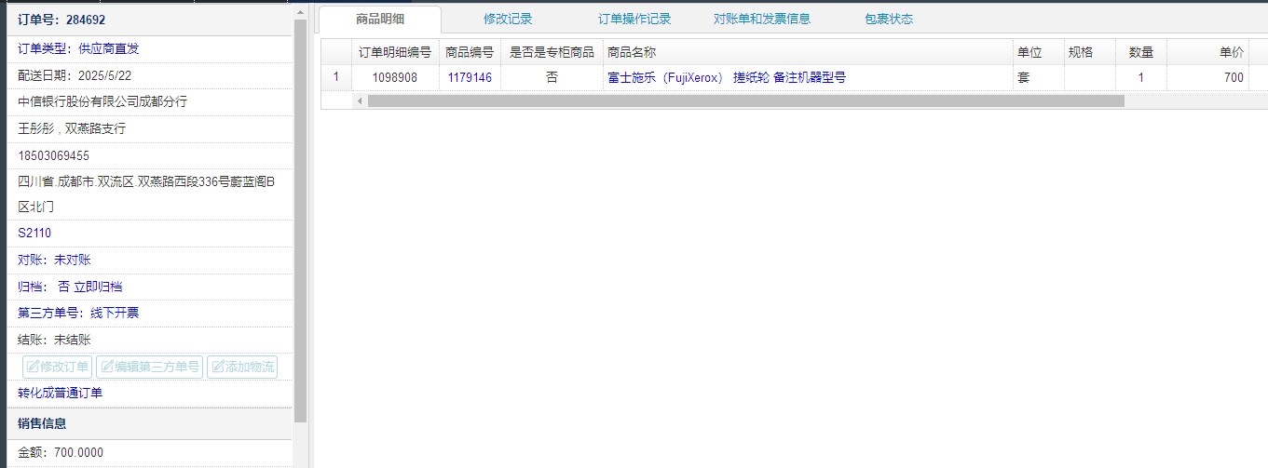1268x468 pixels.
Task: Click the unit price cell 700
Action: (1207, 78)
